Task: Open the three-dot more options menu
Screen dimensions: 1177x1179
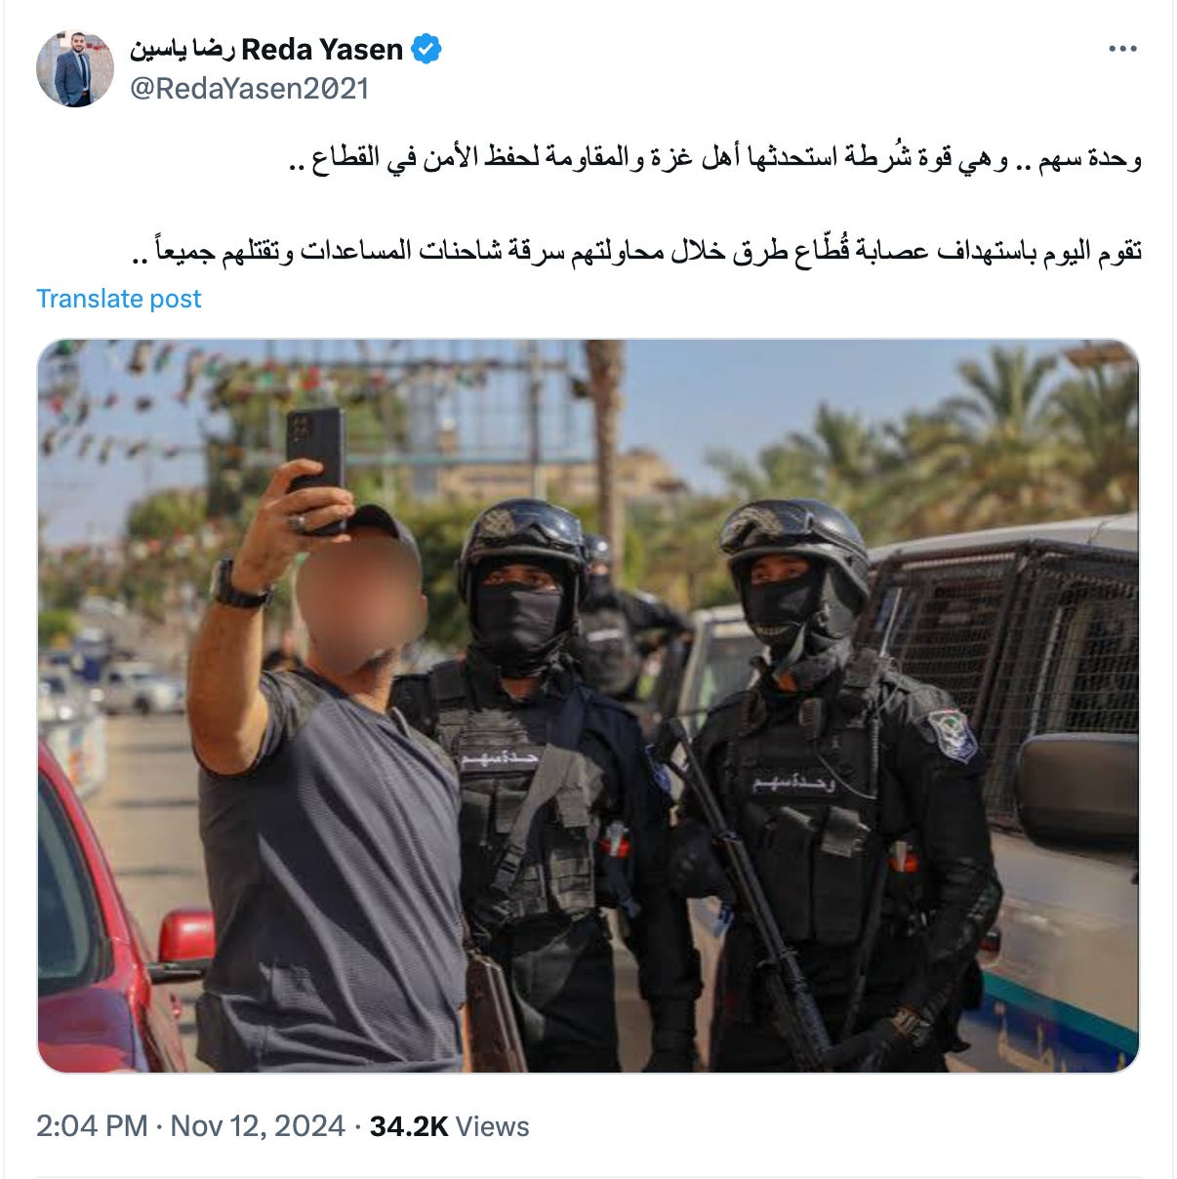Action: coord(1122,49)
